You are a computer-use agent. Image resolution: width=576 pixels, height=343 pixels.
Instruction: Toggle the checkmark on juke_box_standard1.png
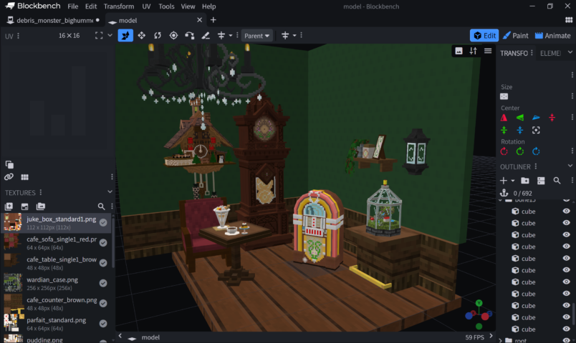pyautogui.click(x=103, y=223)
